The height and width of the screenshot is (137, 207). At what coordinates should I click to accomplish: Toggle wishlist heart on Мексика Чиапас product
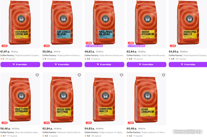pos(79,75)
